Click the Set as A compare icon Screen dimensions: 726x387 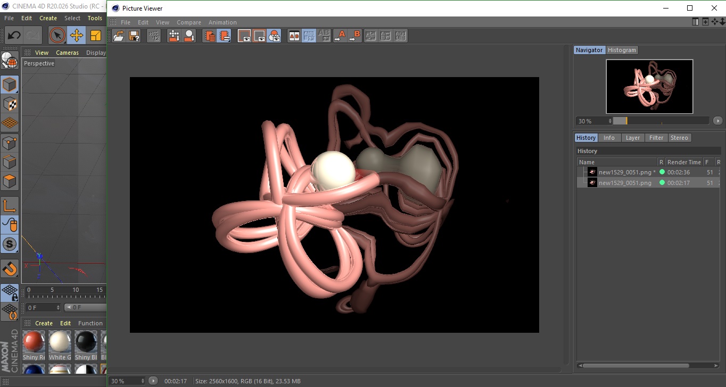click(x=340, y=36)
